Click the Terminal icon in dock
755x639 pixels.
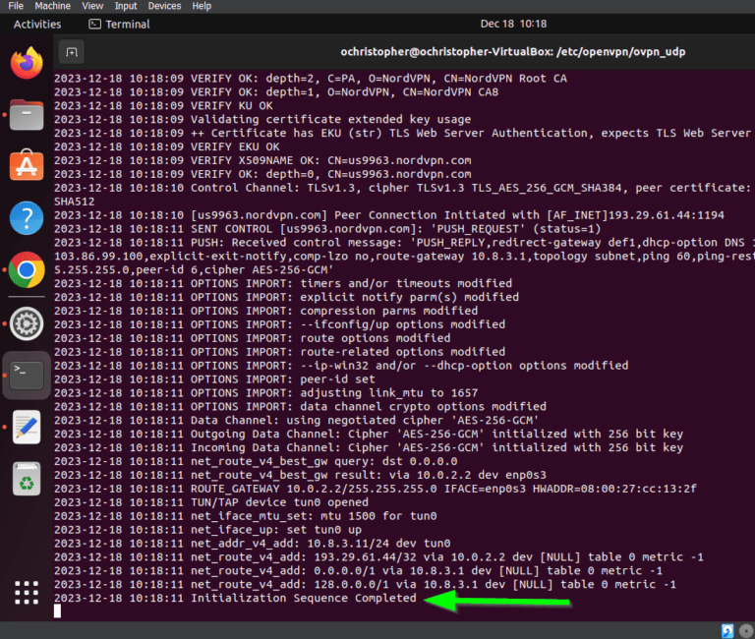pos(27,375)
